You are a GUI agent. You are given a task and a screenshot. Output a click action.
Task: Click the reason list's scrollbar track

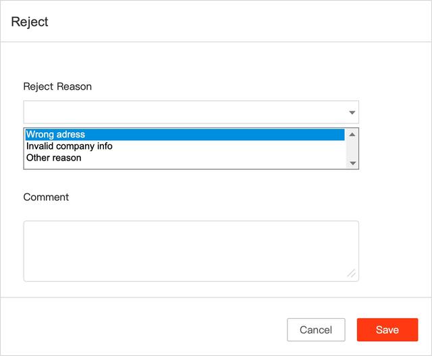(352, 149)
